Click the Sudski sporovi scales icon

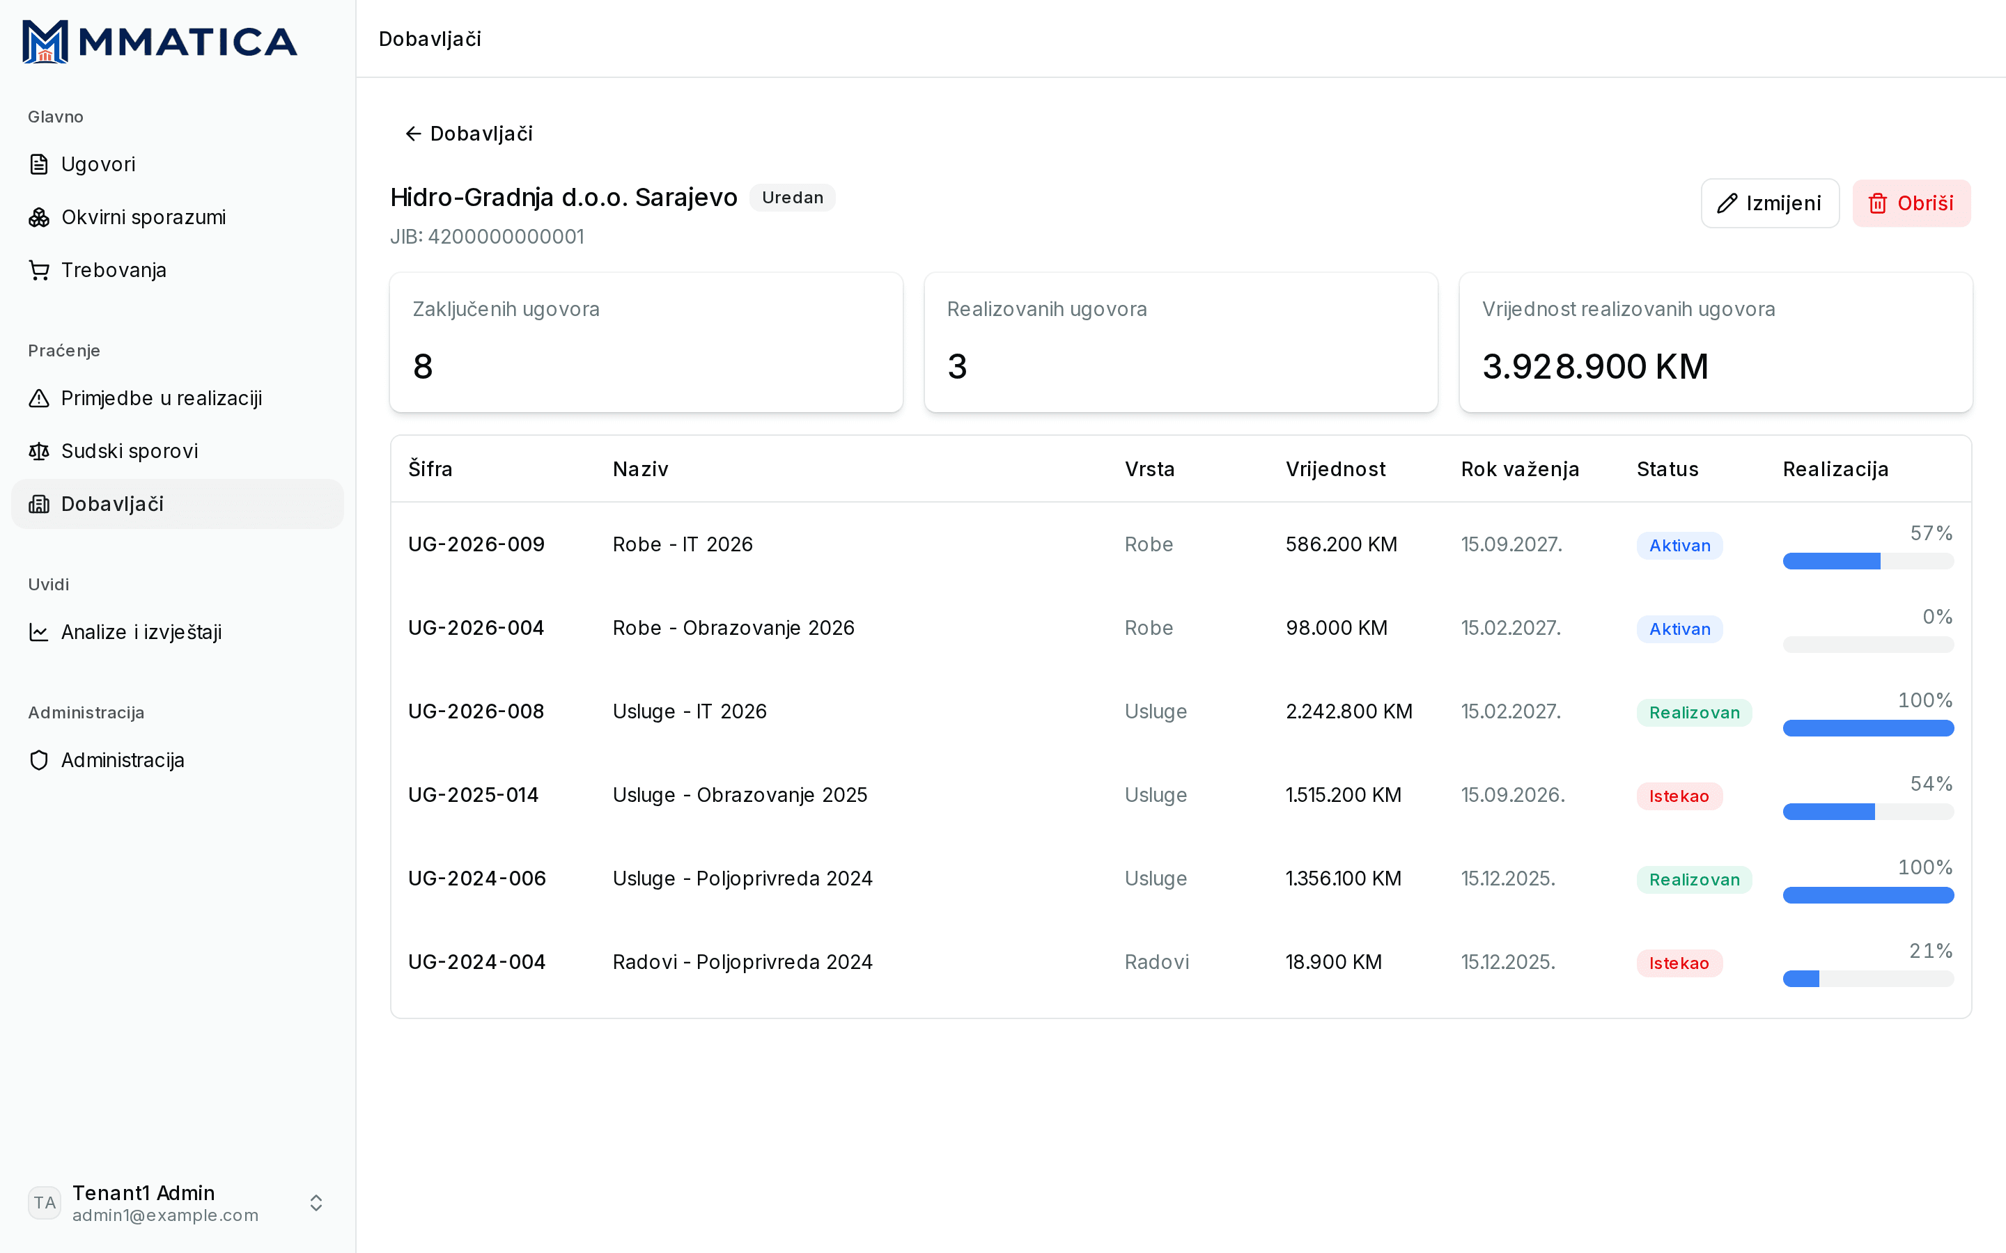(39, 452)
